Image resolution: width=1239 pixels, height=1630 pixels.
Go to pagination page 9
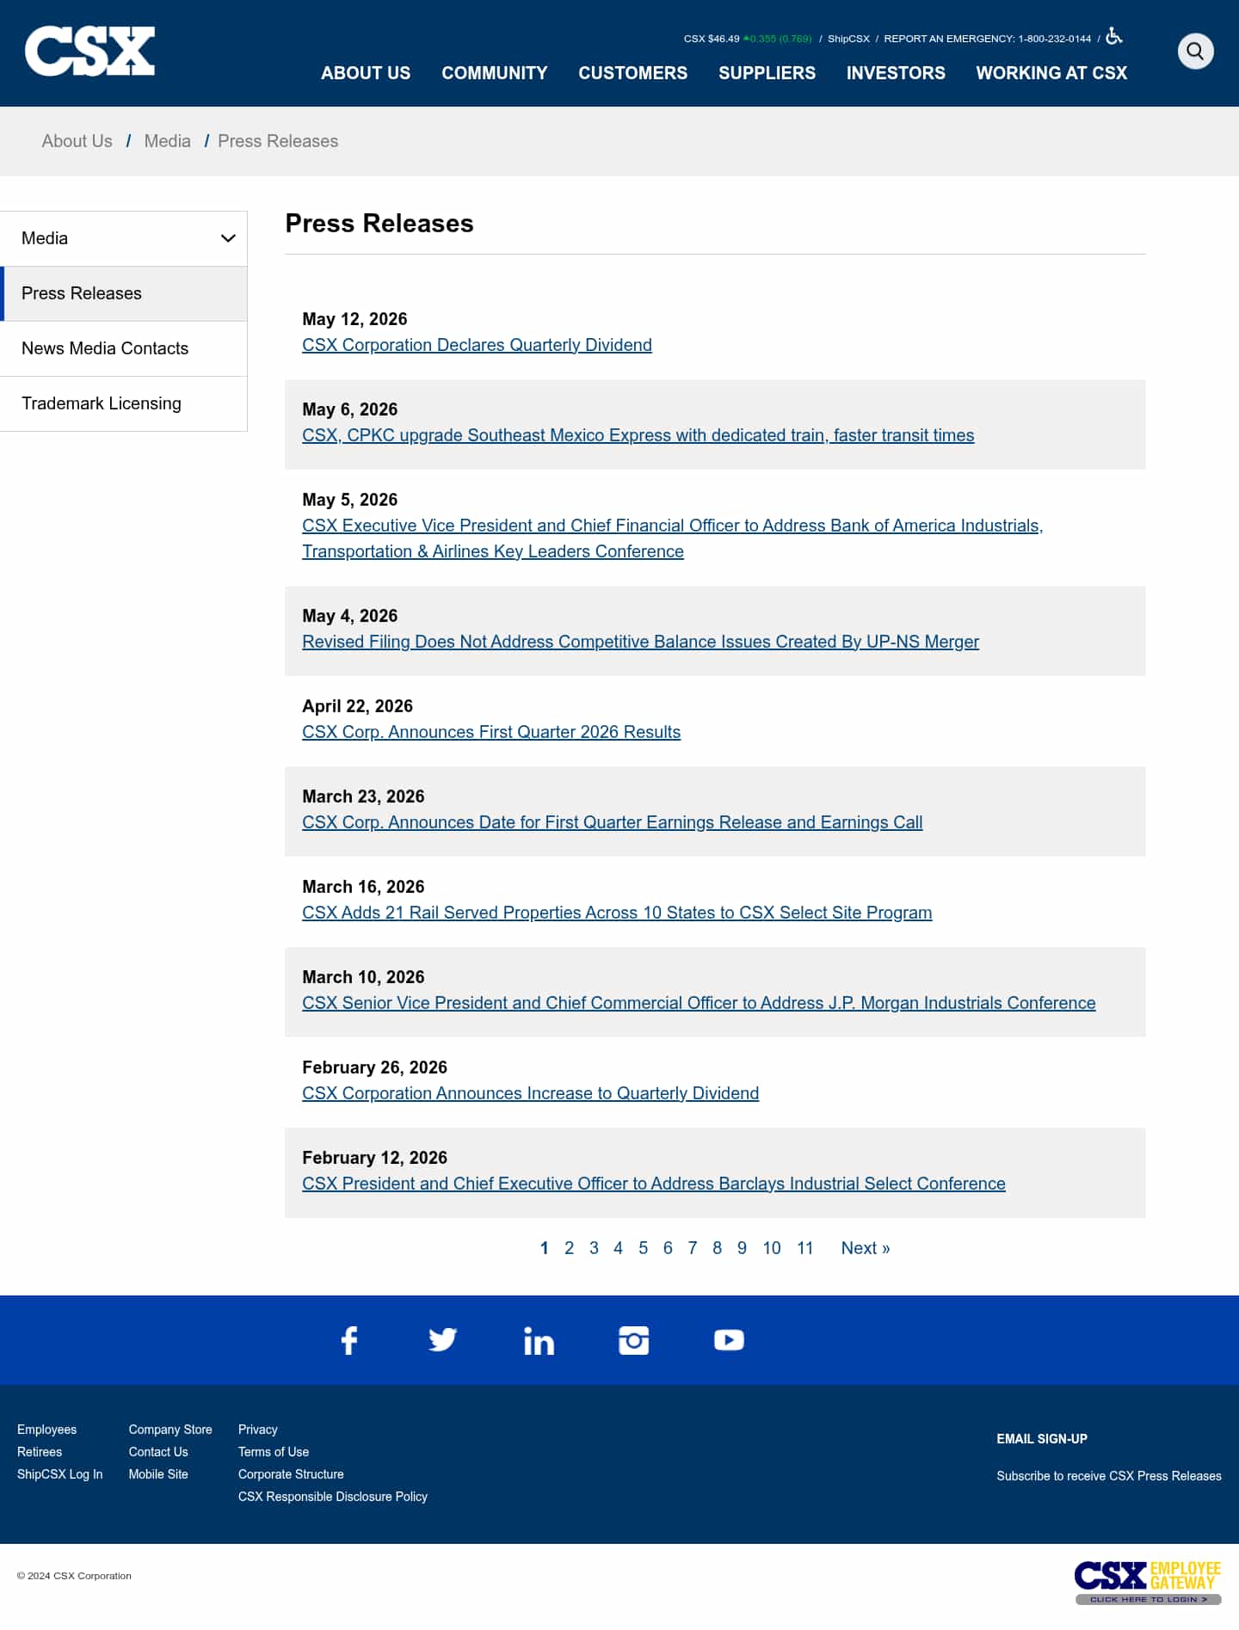pyautogui.click(x=742, y=1248)
